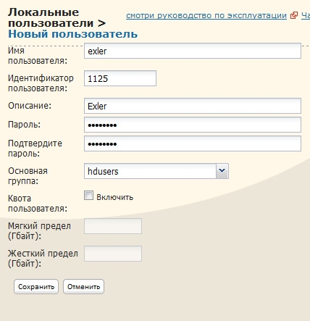Image resolution: width=310 pixels, height=321 pixels.
Task: Open the «Основная группа» combo box showing hdusers
Action: [156, 171]
